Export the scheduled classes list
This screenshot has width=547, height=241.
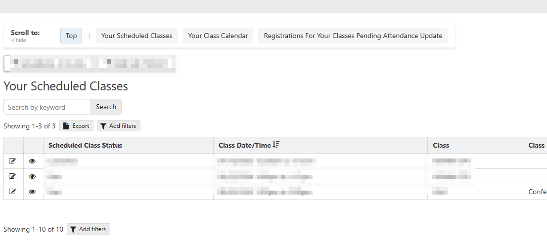[x=76, y=126]
